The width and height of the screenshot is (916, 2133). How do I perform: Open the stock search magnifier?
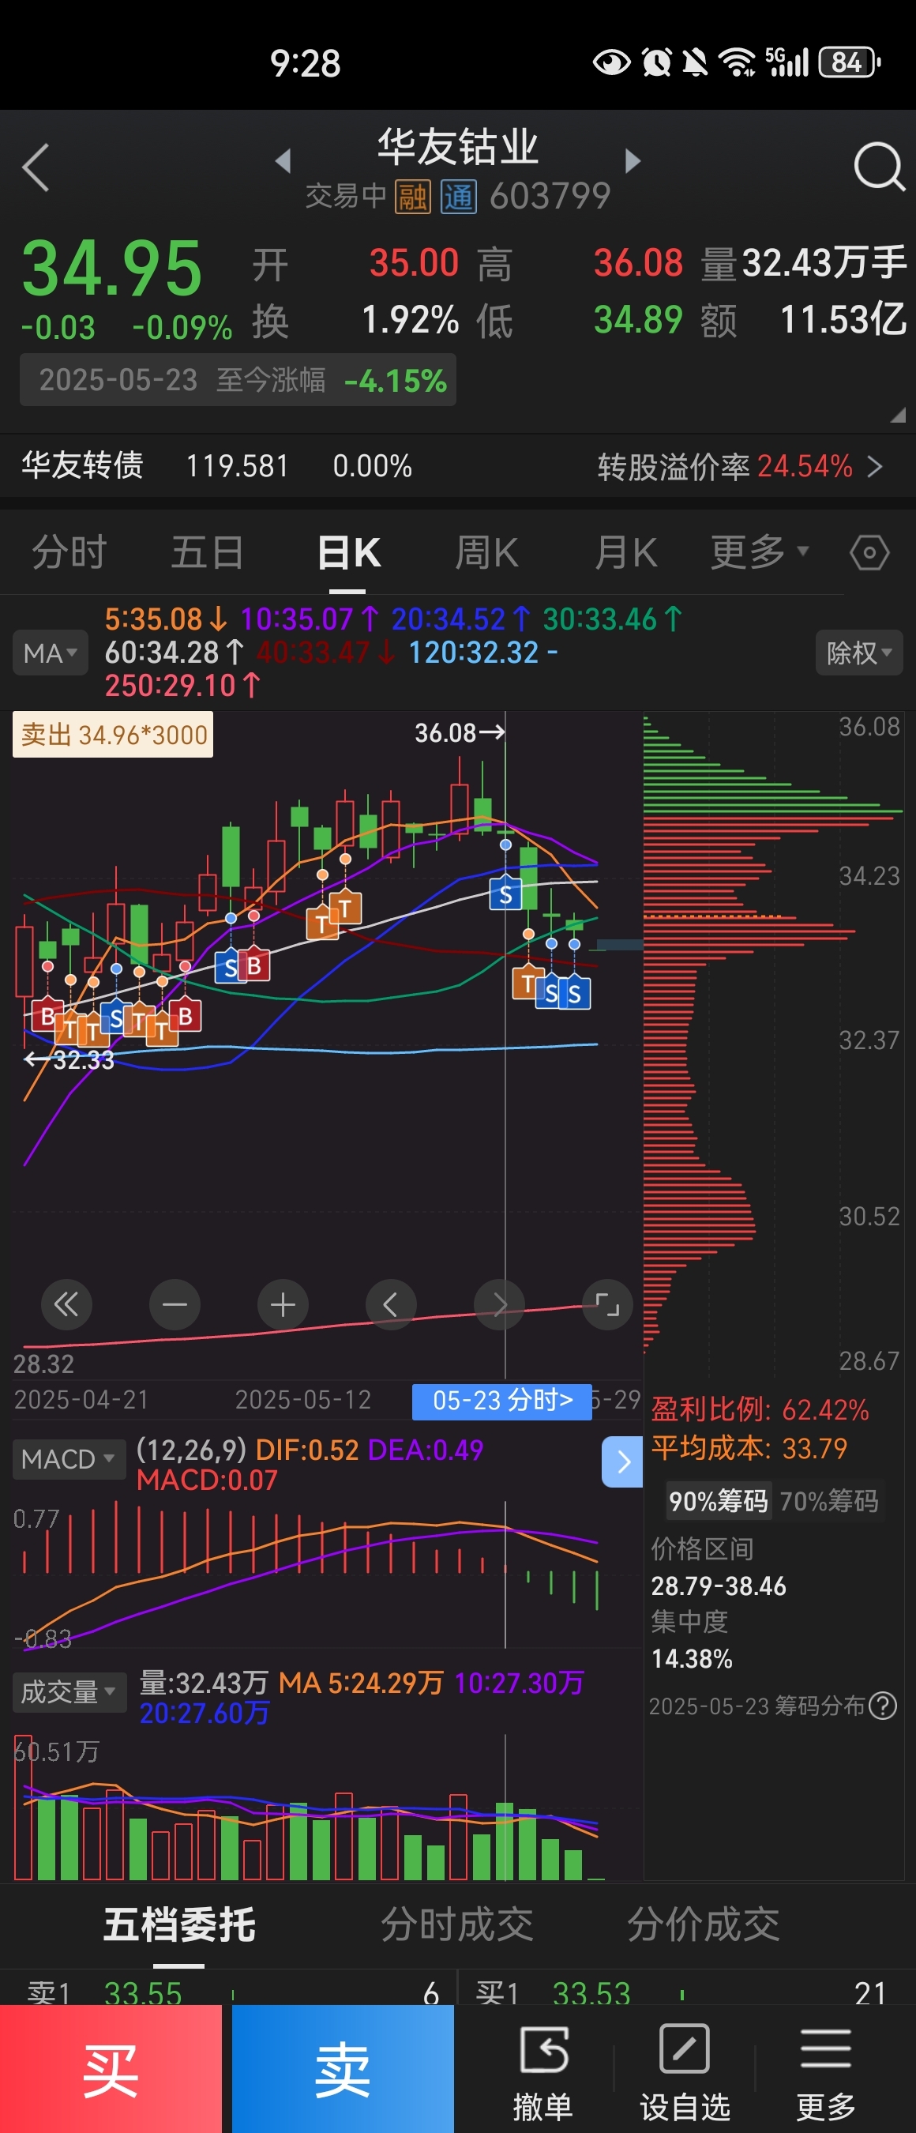click(x=879, y=167)
